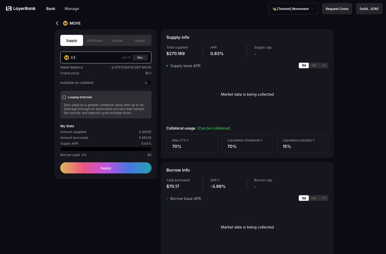Switch to the Withdraw tab

tap(94, 40)
